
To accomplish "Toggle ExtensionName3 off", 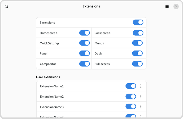I will 131,107.
